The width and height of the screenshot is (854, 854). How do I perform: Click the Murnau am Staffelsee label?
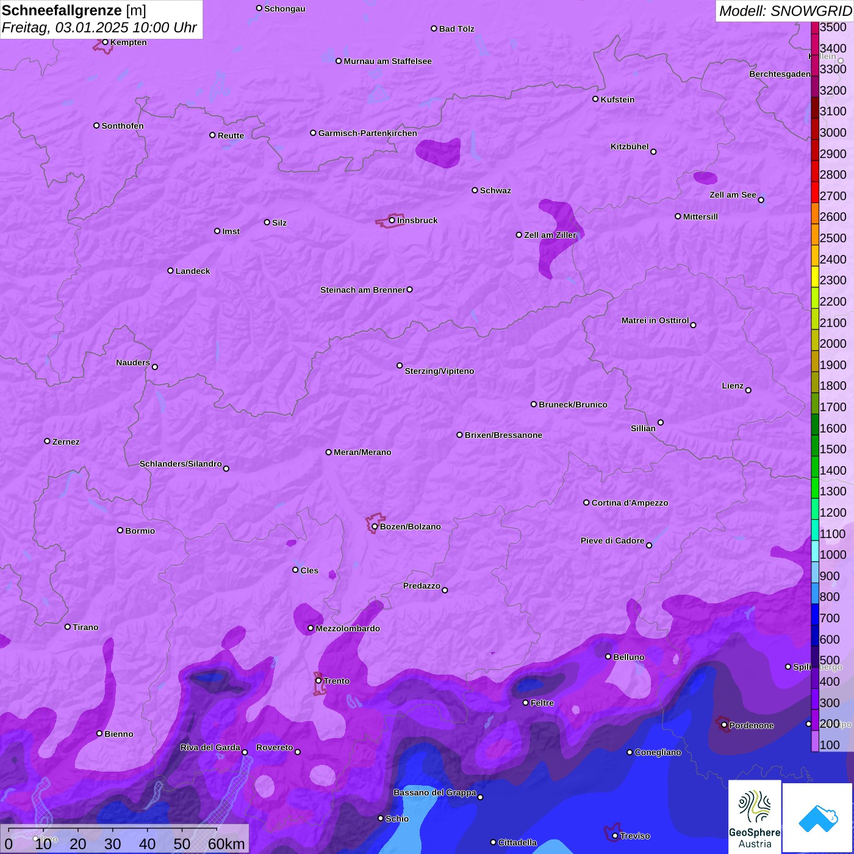coord(388,61)
